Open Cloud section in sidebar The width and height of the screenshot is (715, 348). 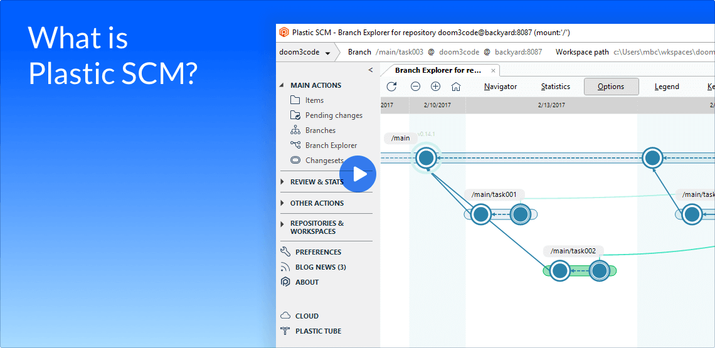(x=300, y=316)
